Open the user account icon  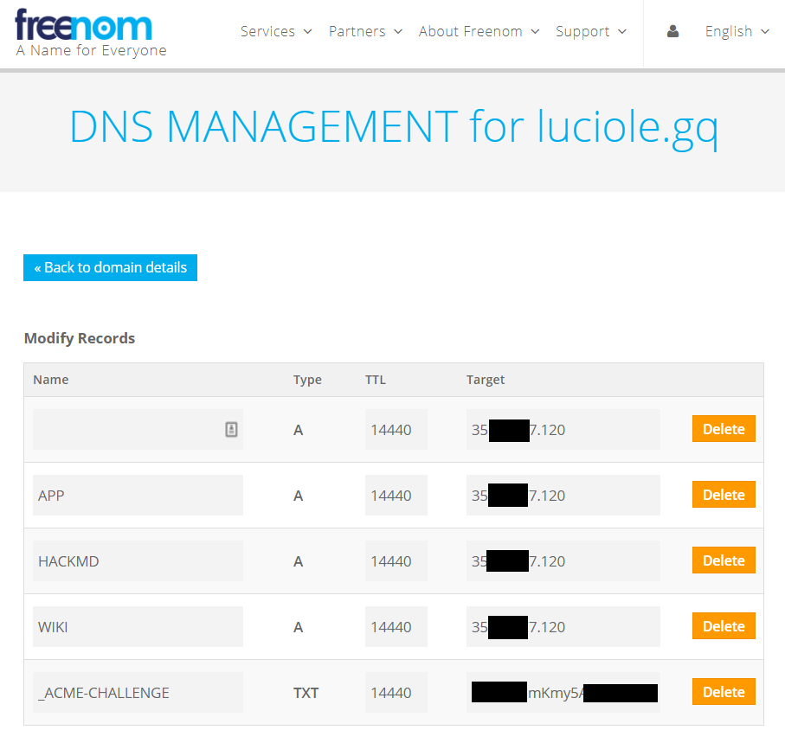(x=672, y=31)
